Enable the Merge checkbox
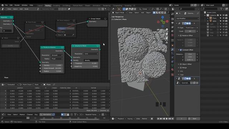Image resolution: width=229 pixels, height=129 pixels. coord(181,68)
